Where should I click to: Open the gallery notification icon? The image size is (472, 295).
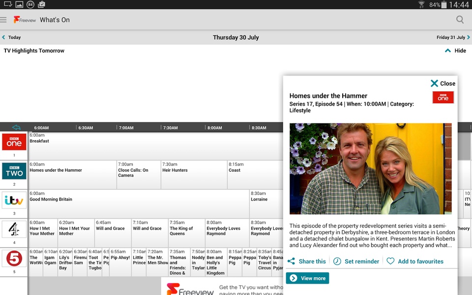[19, 4]
